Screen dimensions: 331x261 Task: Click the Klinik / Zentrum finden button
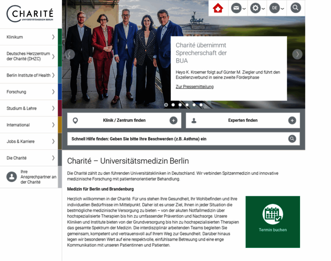(x=124, y=120)
